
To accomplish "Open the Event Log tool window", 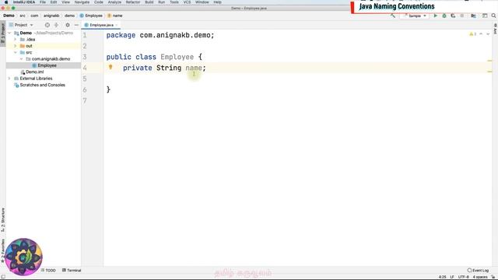I will (x=478, y=270).
